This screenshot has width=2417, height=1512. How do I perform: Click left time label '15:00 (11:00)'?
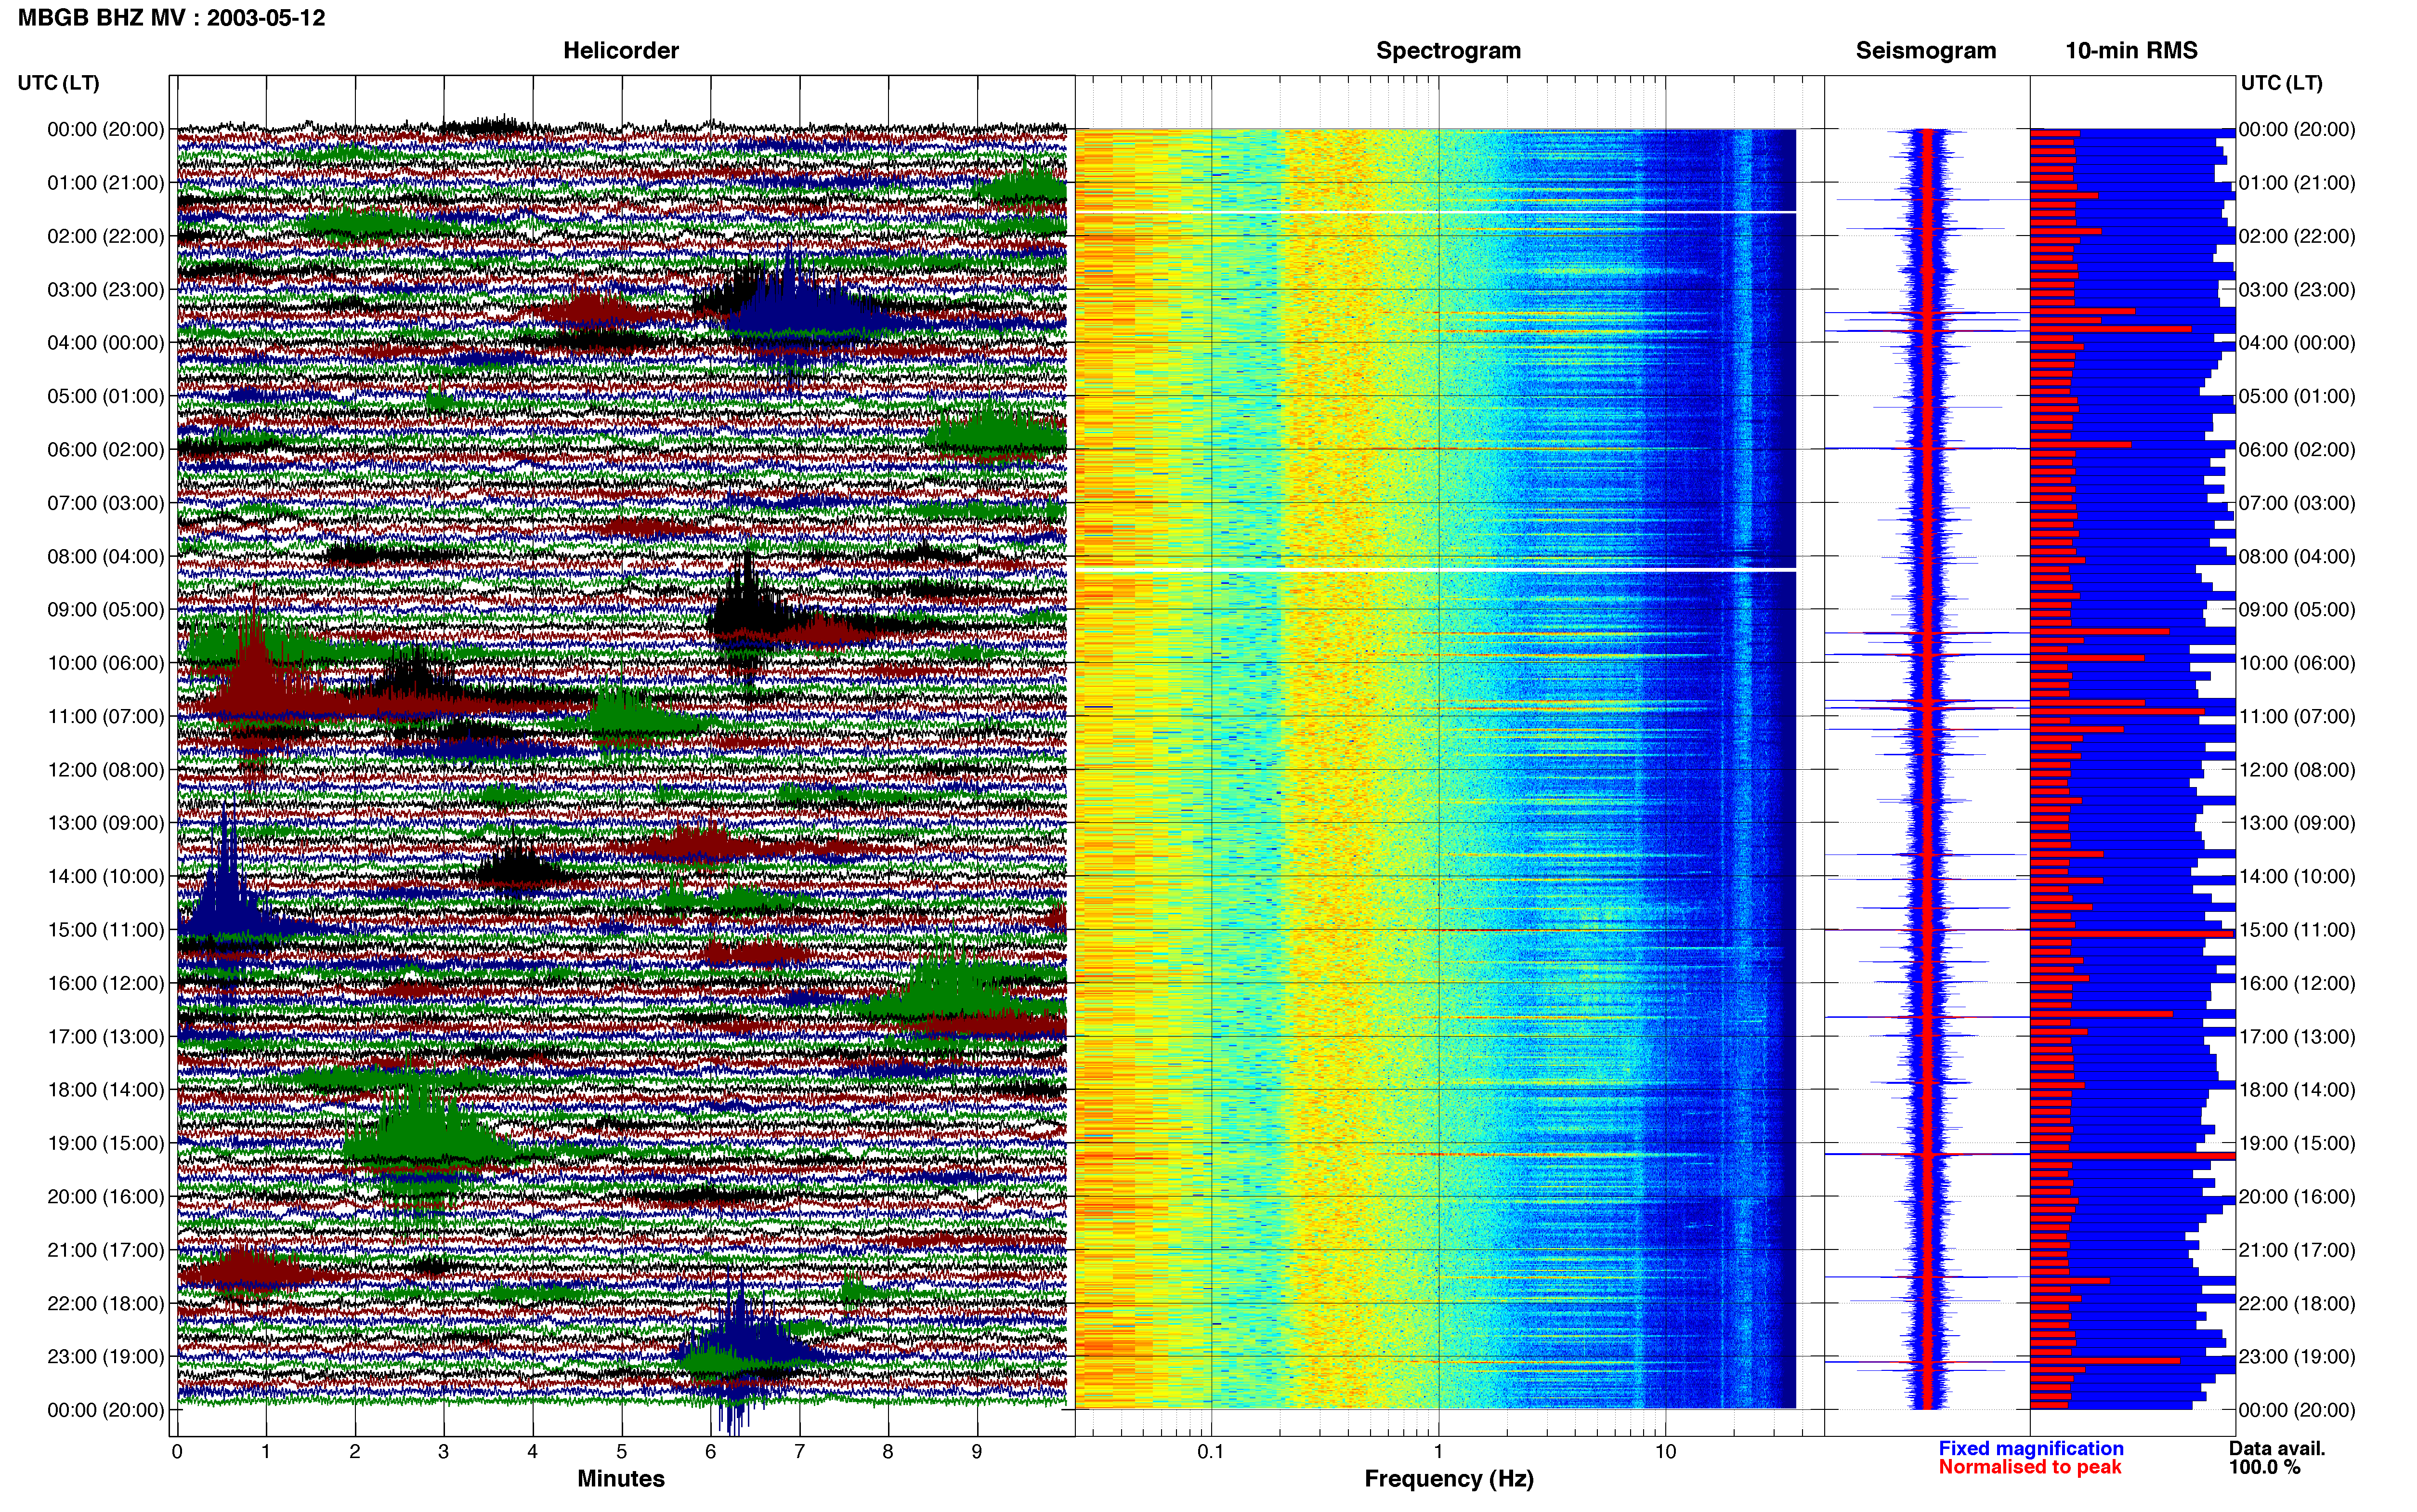click(105, 929)
